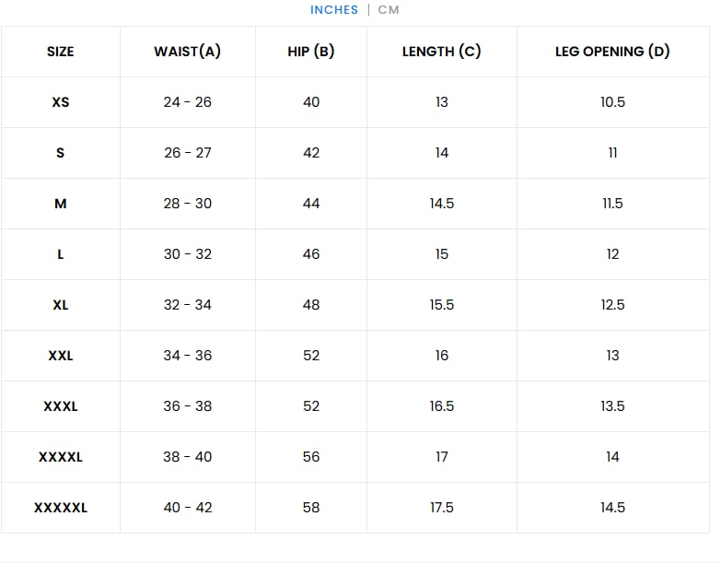Screen dimensions: 721x563
Task: Switch units to INCHES
Action: point(334,9)
